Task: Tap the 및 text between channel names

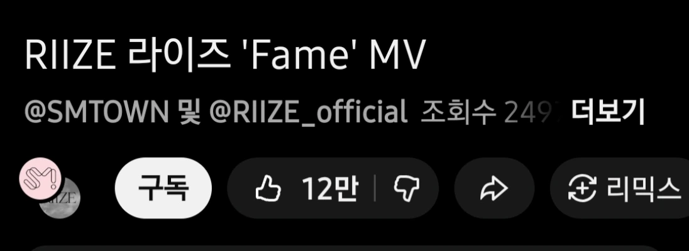Action: click(189, 112)
